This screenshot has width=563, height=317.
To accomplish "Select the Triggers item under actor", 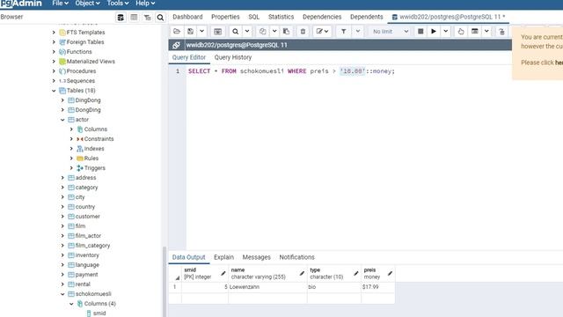I will pyautogui.click(x=95, y=168).
